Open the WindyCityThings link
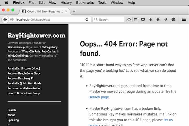The image size is (189, 126). (x=18, y=56)
